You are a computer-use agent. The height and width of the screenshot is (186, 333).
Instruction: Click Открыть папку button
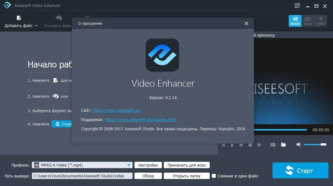(x=187, y=176)
